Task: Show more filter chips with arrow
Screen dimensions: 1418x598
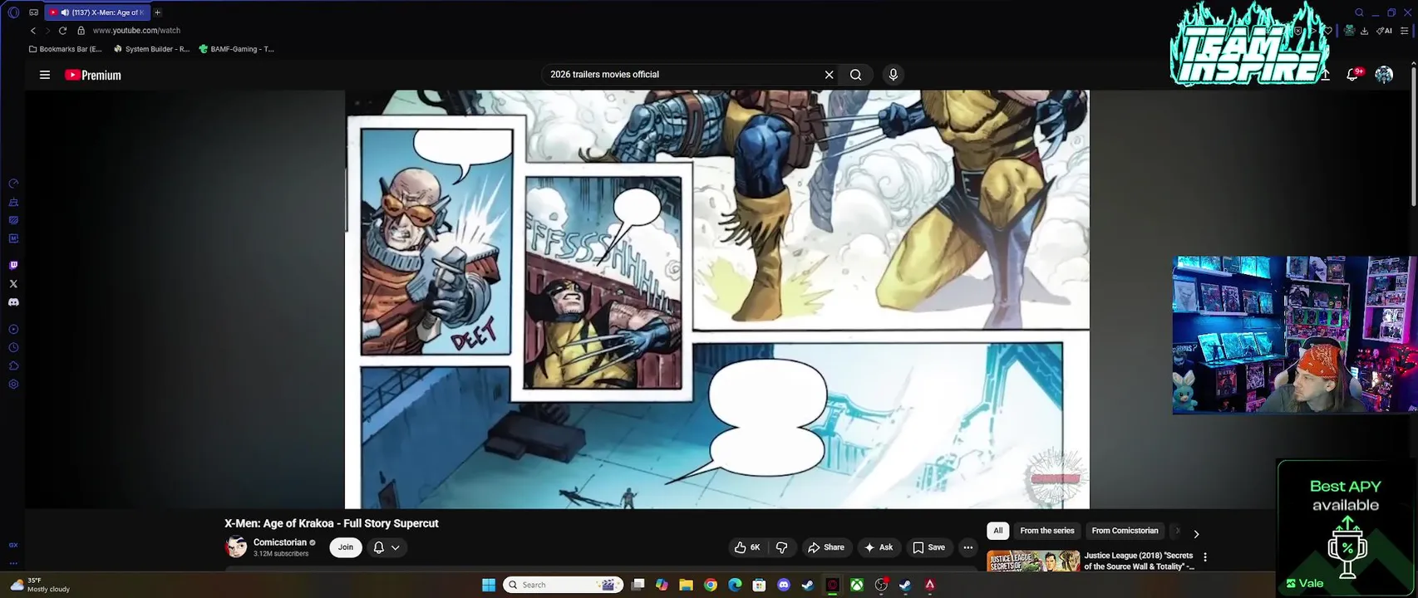Action: point(1196,534)
